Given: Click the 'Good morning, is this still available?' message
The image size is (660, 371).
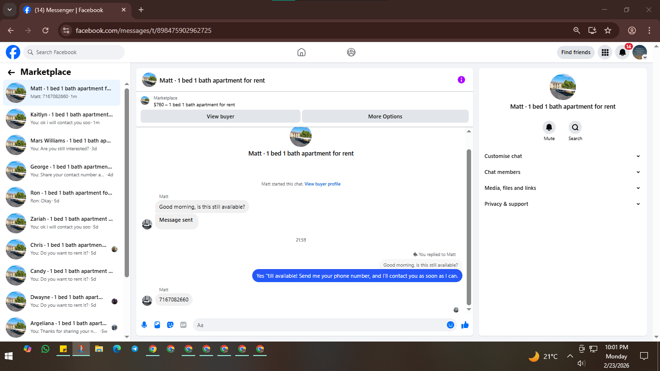Looking at the screenshot, I should pos(202,207).
